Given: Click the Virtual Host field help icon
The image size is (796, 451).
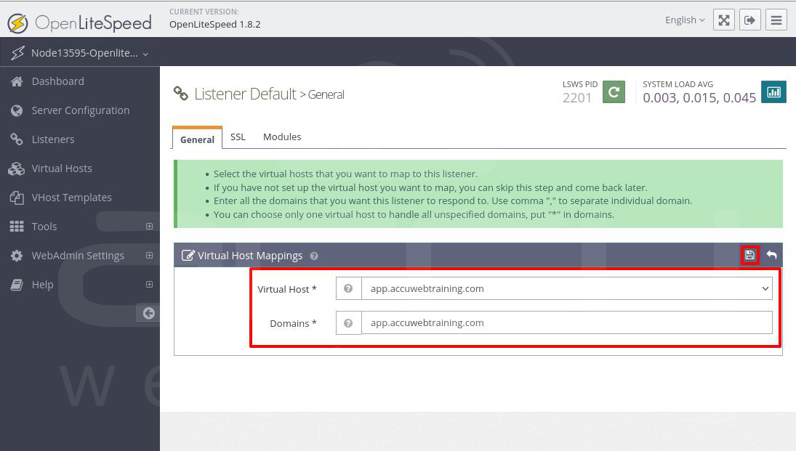Looking at the screenshot, I should point(348,288).
